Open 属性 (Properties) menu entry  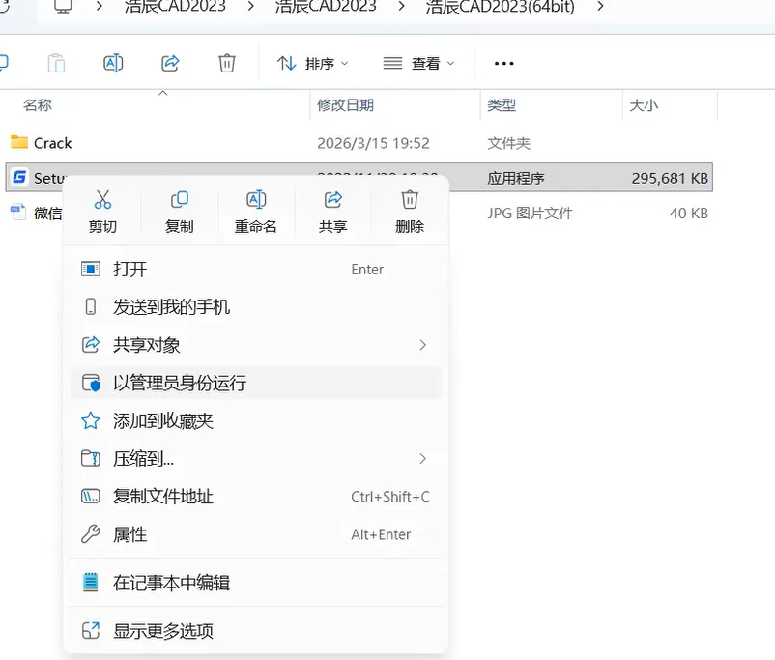pos(256,534)
